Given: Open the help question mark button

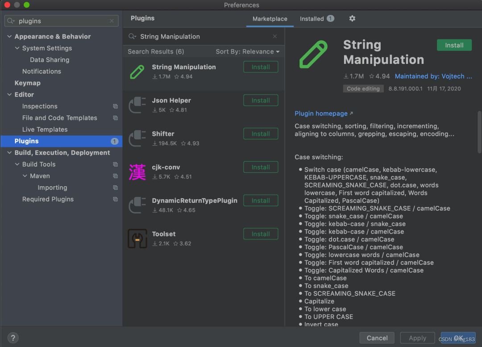Looking at the screenshot, I should click(x=13, y=338).
